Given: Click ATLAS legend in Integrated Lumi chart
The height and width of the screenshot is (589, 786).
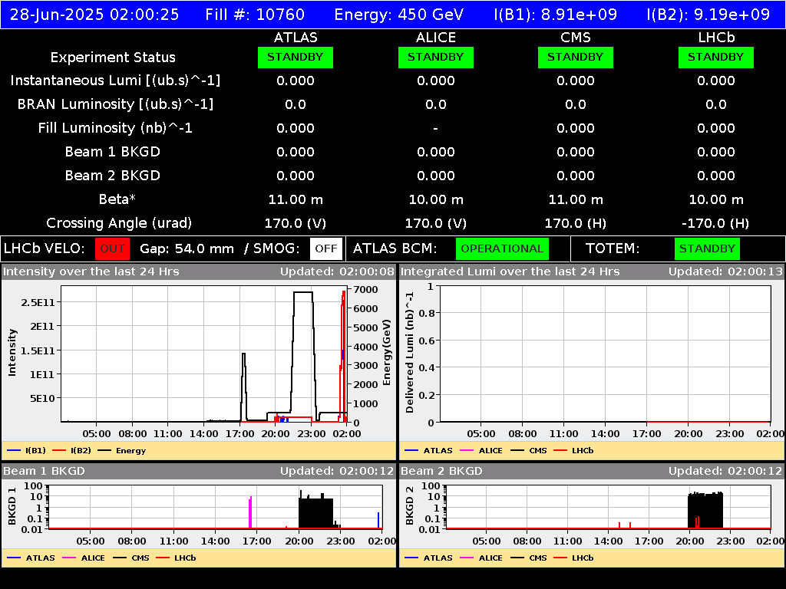Looking at the screenshot, I should [428, 451].
